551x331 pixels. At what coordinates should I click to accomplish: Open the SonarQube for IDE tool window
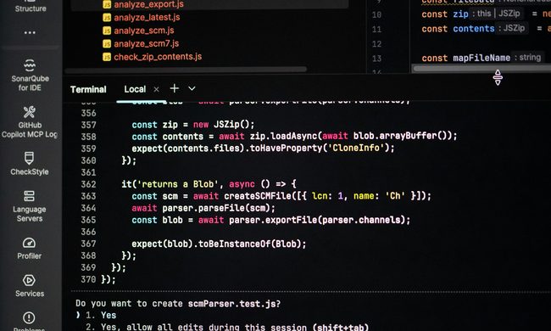(30, 75)
